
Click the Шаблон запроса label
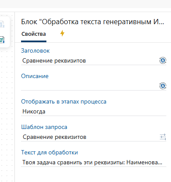44,127
